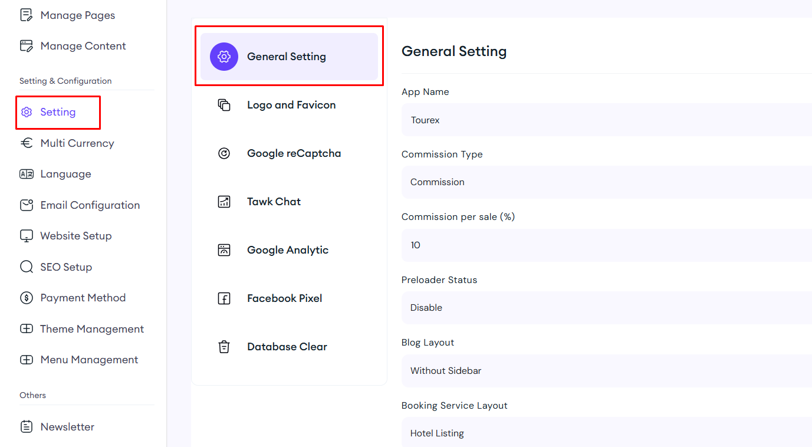
Task: Click the SEO Setup magnifier icon
Action: point(27,267)
